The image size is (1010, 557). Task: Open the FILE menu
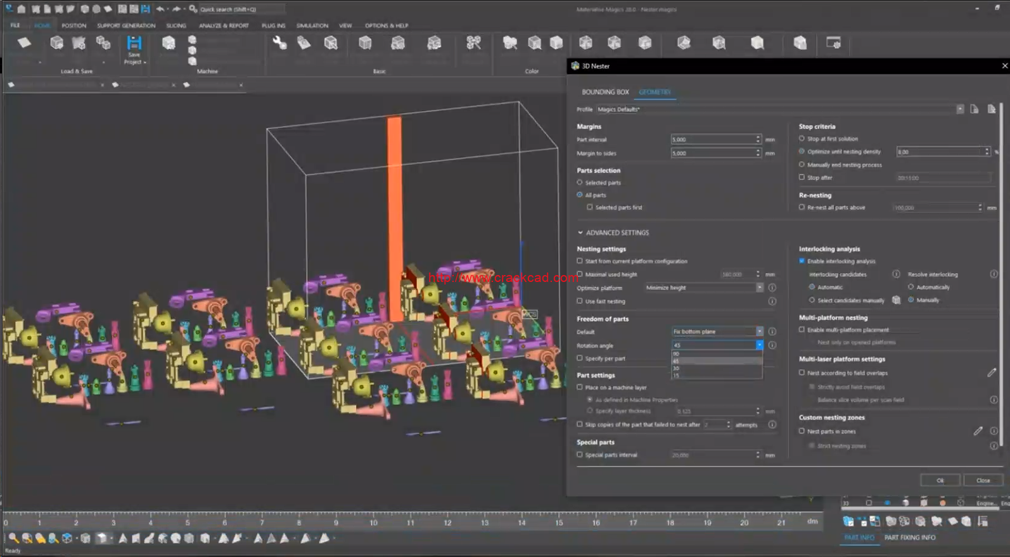pyautogui.click(x=15, y=25)
